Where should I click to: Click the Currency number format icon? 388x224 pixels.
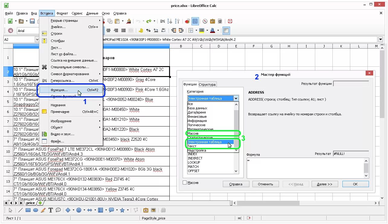(x=141, y=30)
